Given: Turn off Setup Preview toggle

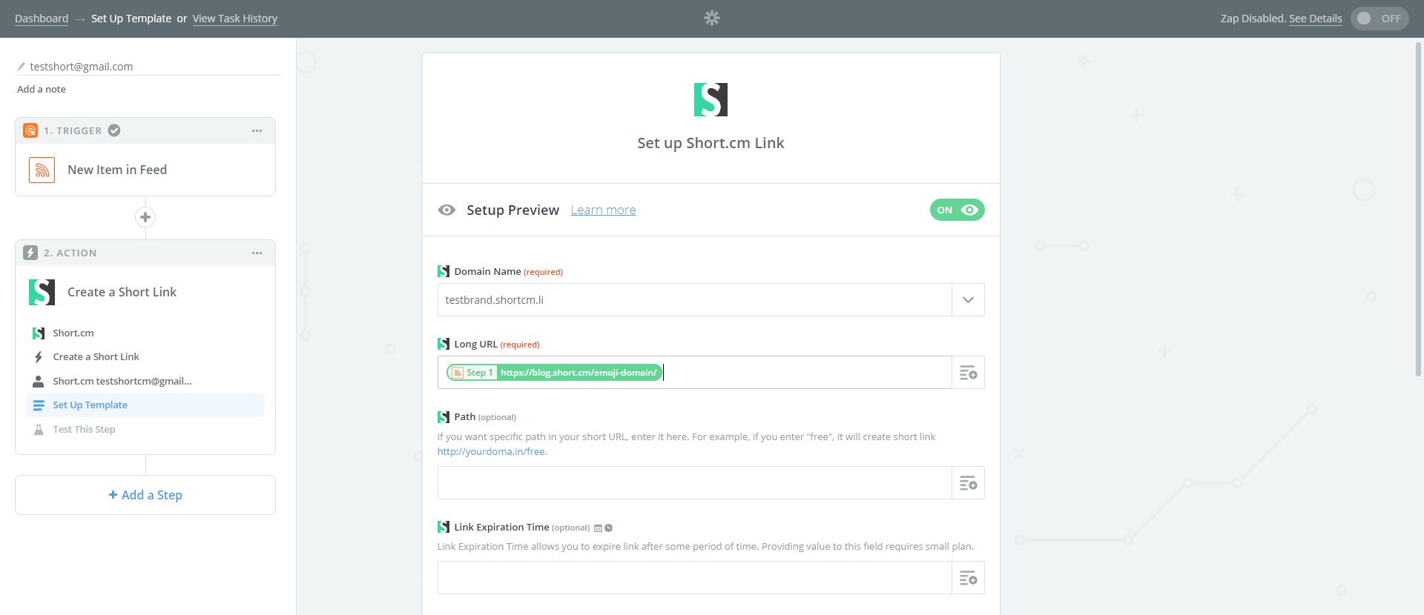Looking at the screenshot, I should pyautogui.click(x=957, y=210).
